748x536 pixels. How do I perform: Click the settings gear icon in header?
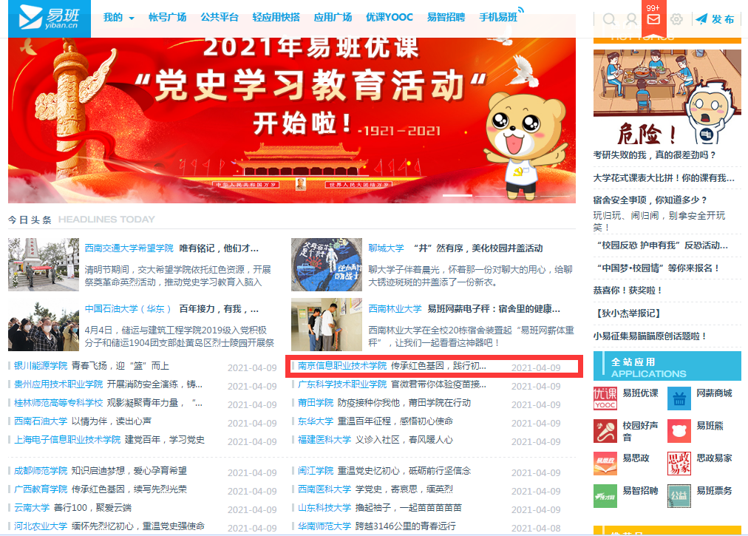(x=676, y=19)
